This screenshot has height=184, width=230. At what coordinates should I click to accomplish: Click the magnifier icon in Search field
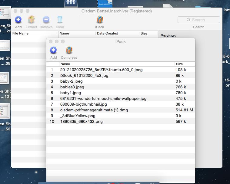[188, 20]
